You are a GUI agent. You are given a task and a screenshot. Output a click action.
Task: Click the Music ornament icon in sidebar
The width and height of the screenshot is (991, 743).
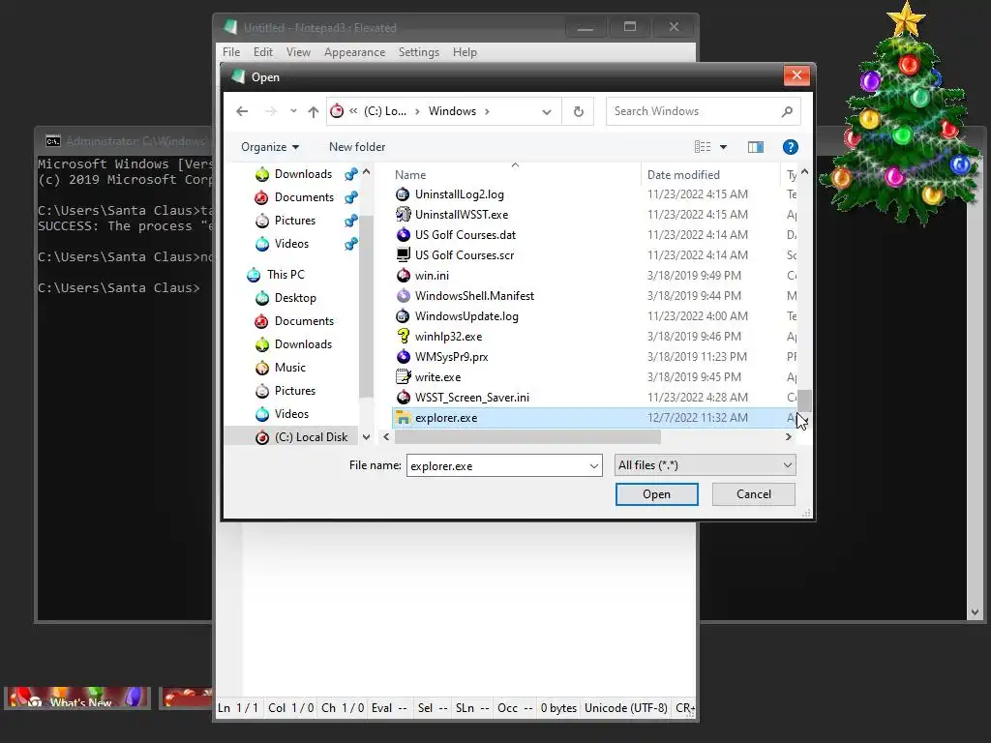(x=261, y=368)
